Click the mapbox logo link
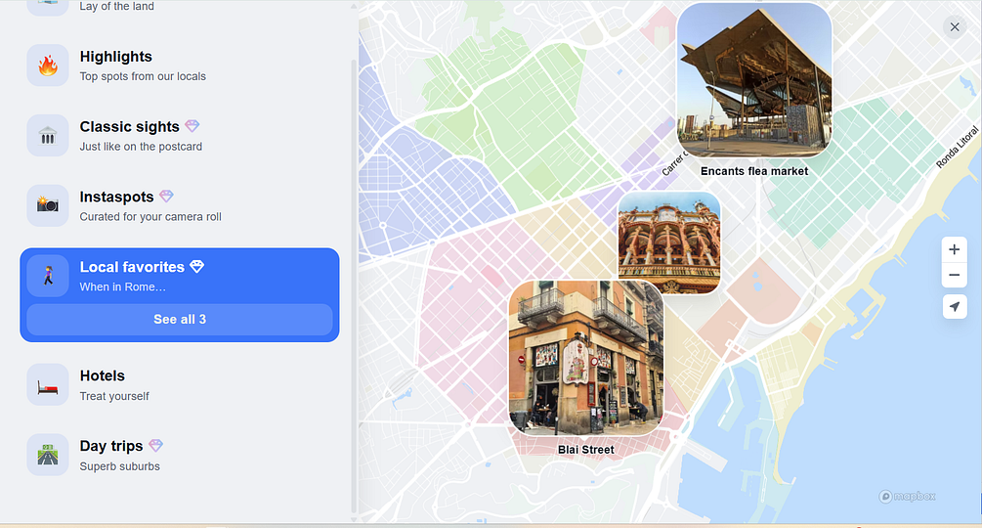The width and height of the screenshot is (982, 528). pyautogui.click(x=908, y=496)
